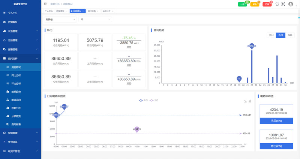This screenshot has height=159, width=300.
Task: Close the 数据看板 tab
Action: (x=66, y=11)
